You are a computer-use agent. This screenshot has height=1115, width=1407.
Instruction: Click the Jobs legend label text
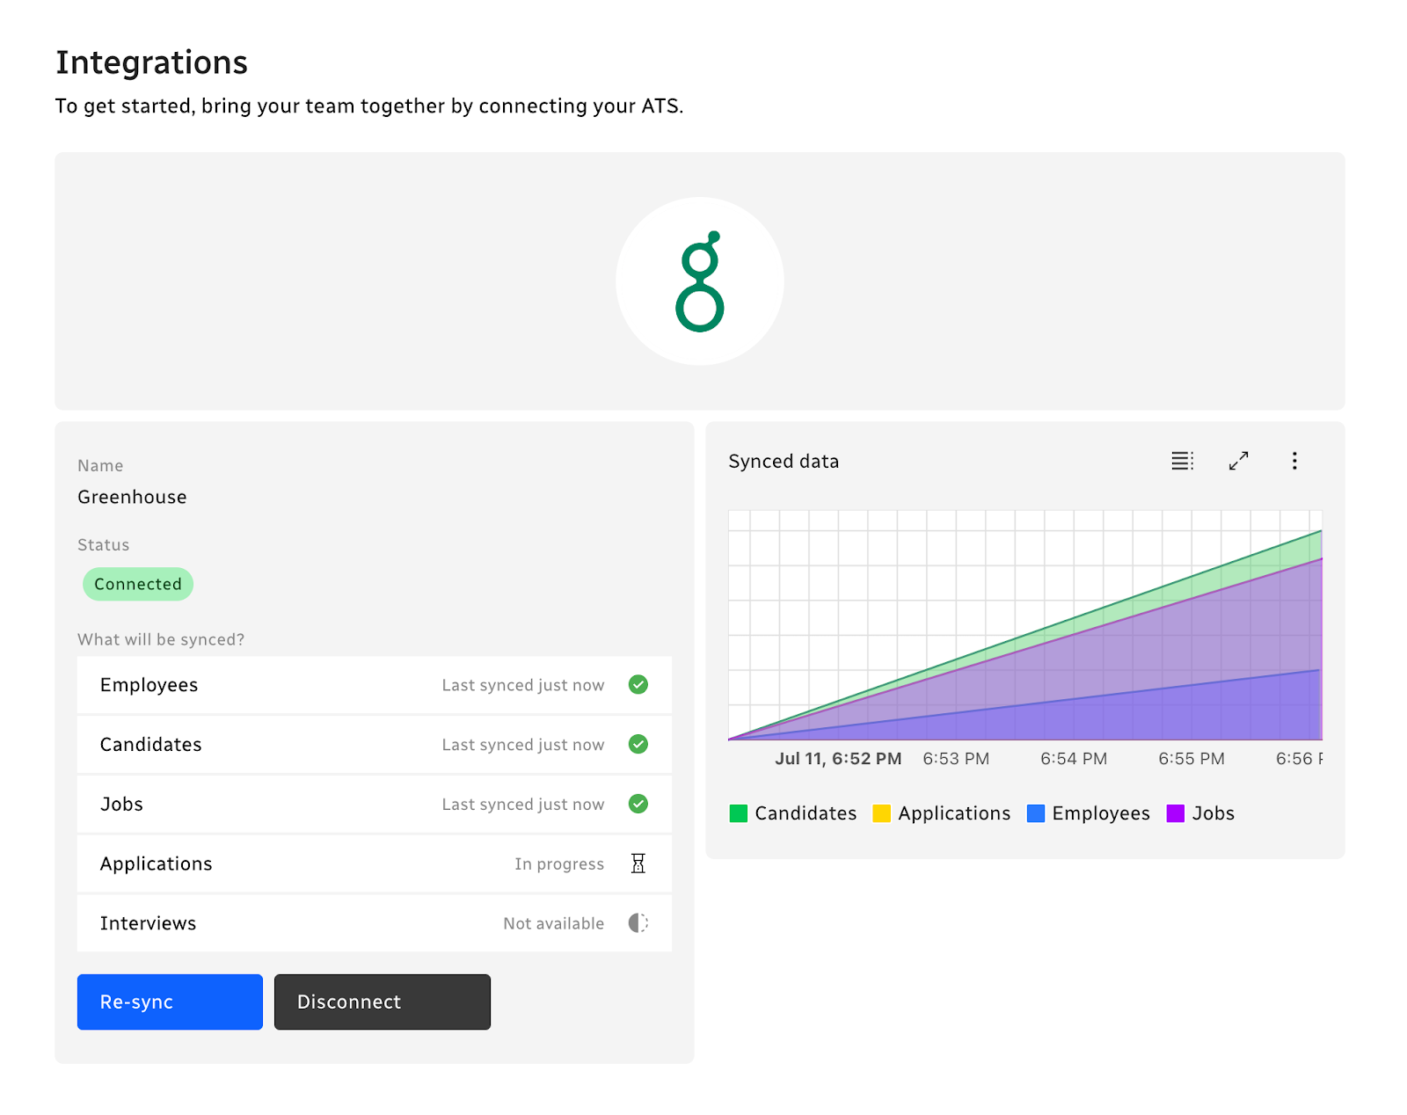coord(1214,813)
